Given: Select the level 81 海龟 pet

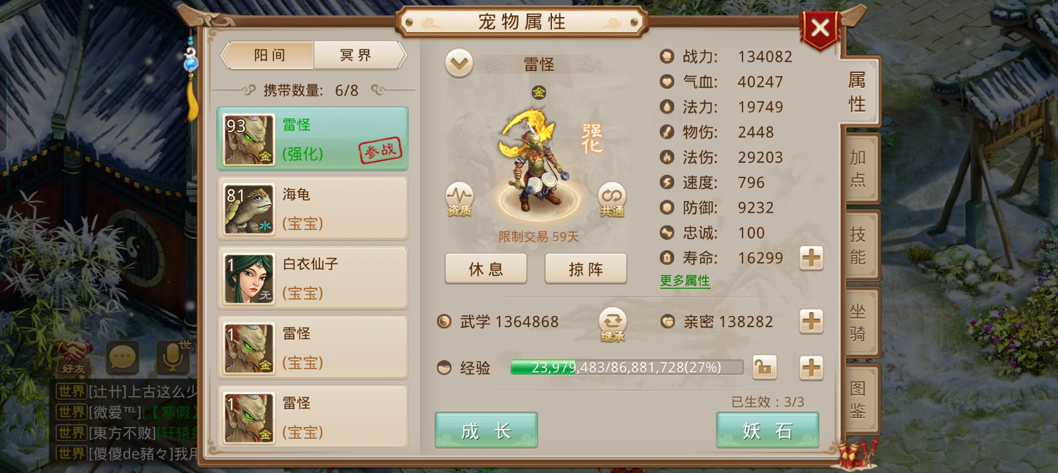Looking at the screenshot, I should pyautogui.click(x=313, y=209).
